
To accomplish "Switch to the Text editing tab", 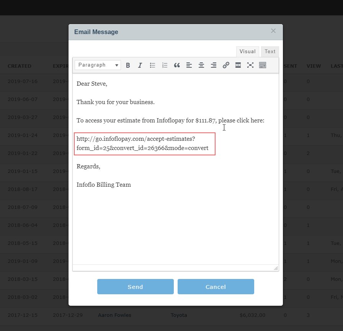I will tap(270, 51).
